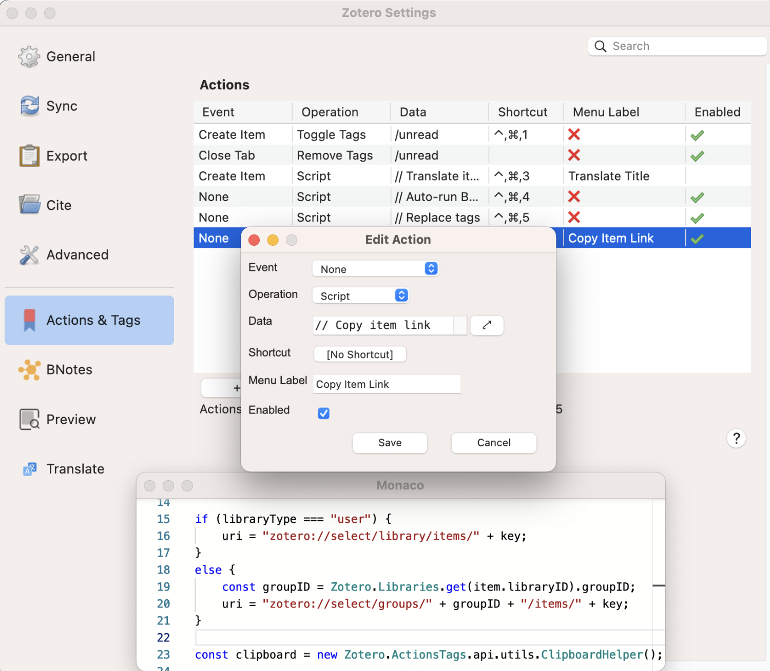The height and width of the screenshot is (671, 770).
Task: Open the Operation dropdown set to Script
Action: [x=360, y=295]
